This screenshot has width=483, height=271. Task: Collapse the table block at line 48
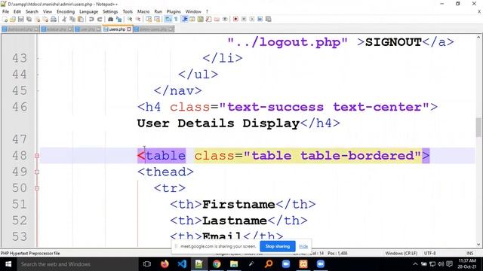click(37, 156)
